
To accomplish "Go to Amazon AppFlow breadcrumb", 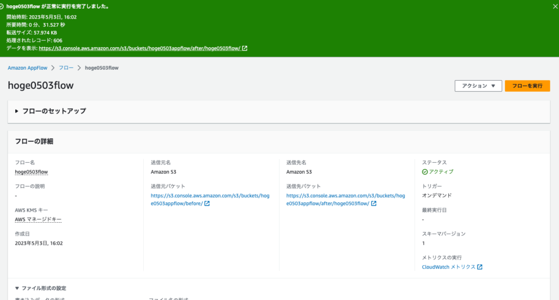I will [x=27, y=68].
